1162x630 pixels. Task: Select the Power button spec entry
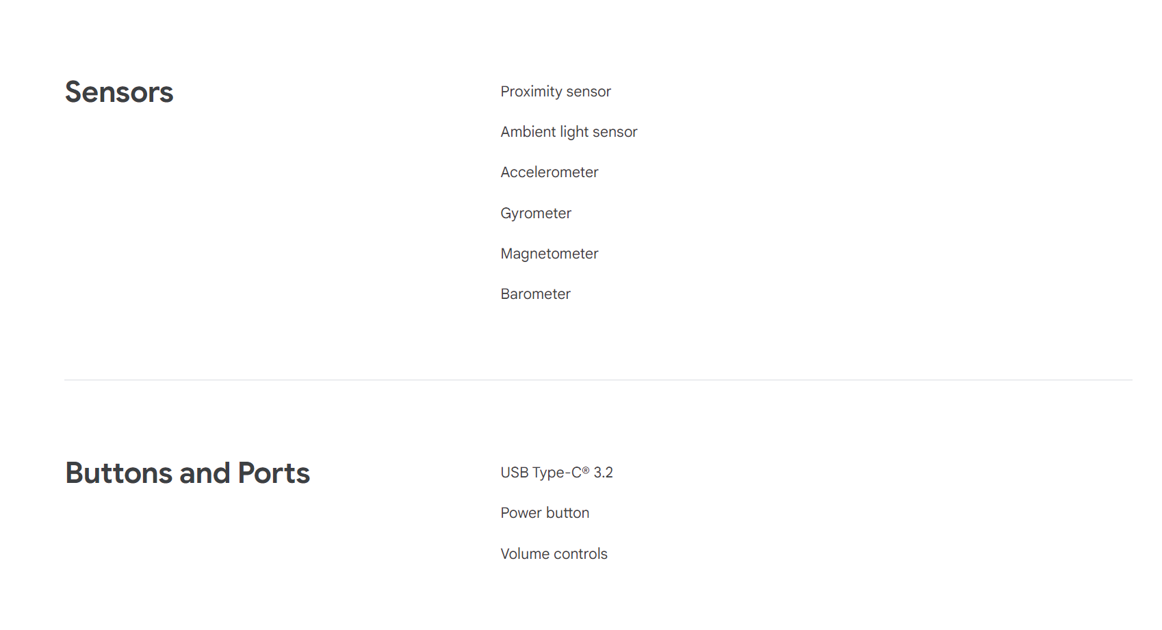coord(545,513)
